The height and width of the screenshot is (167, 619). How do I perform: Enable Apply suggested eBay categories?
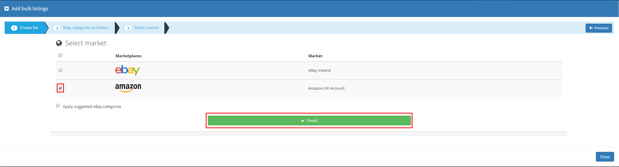(58, 106)
